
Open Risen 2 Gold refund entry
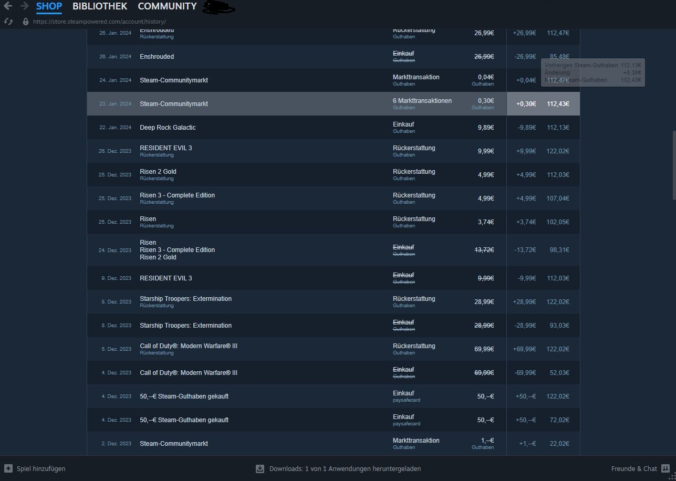pos(334,175)
